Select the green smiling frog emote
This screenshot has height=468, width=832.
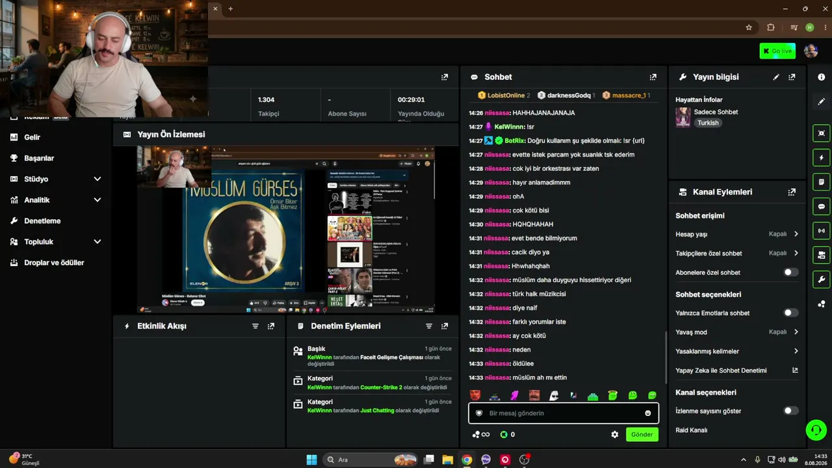[x=632, y=395]
